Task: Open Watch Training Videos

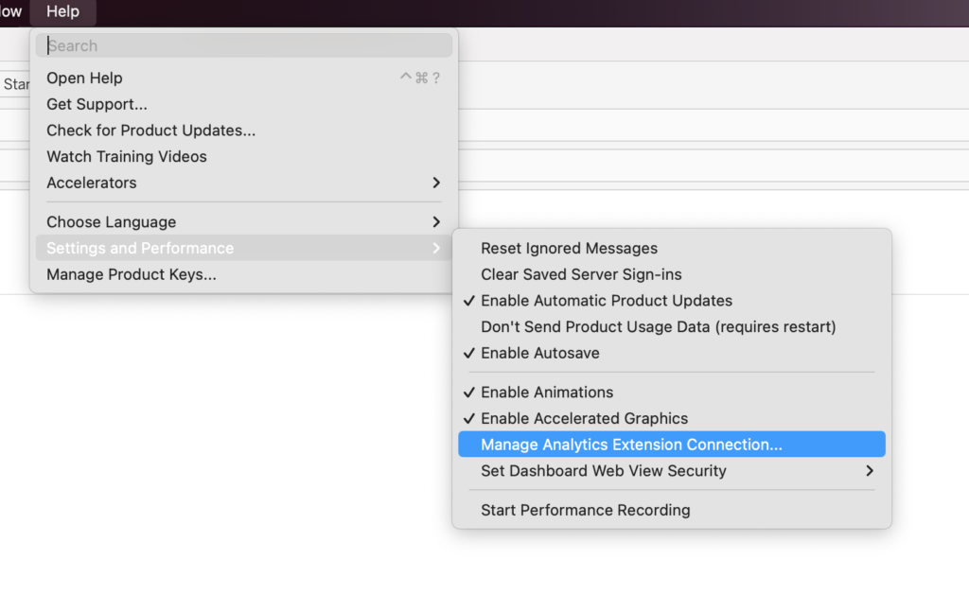Action: click(x=127, y=157)
